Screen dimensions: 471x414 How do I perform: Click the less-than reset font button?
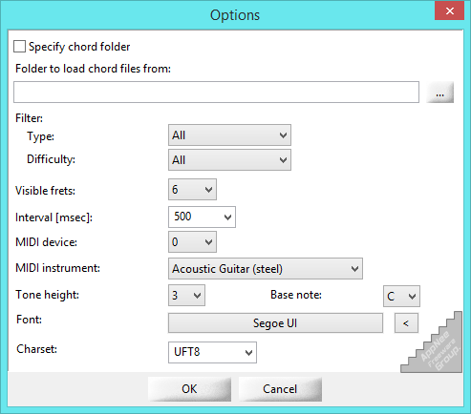[x=406, y=323]
